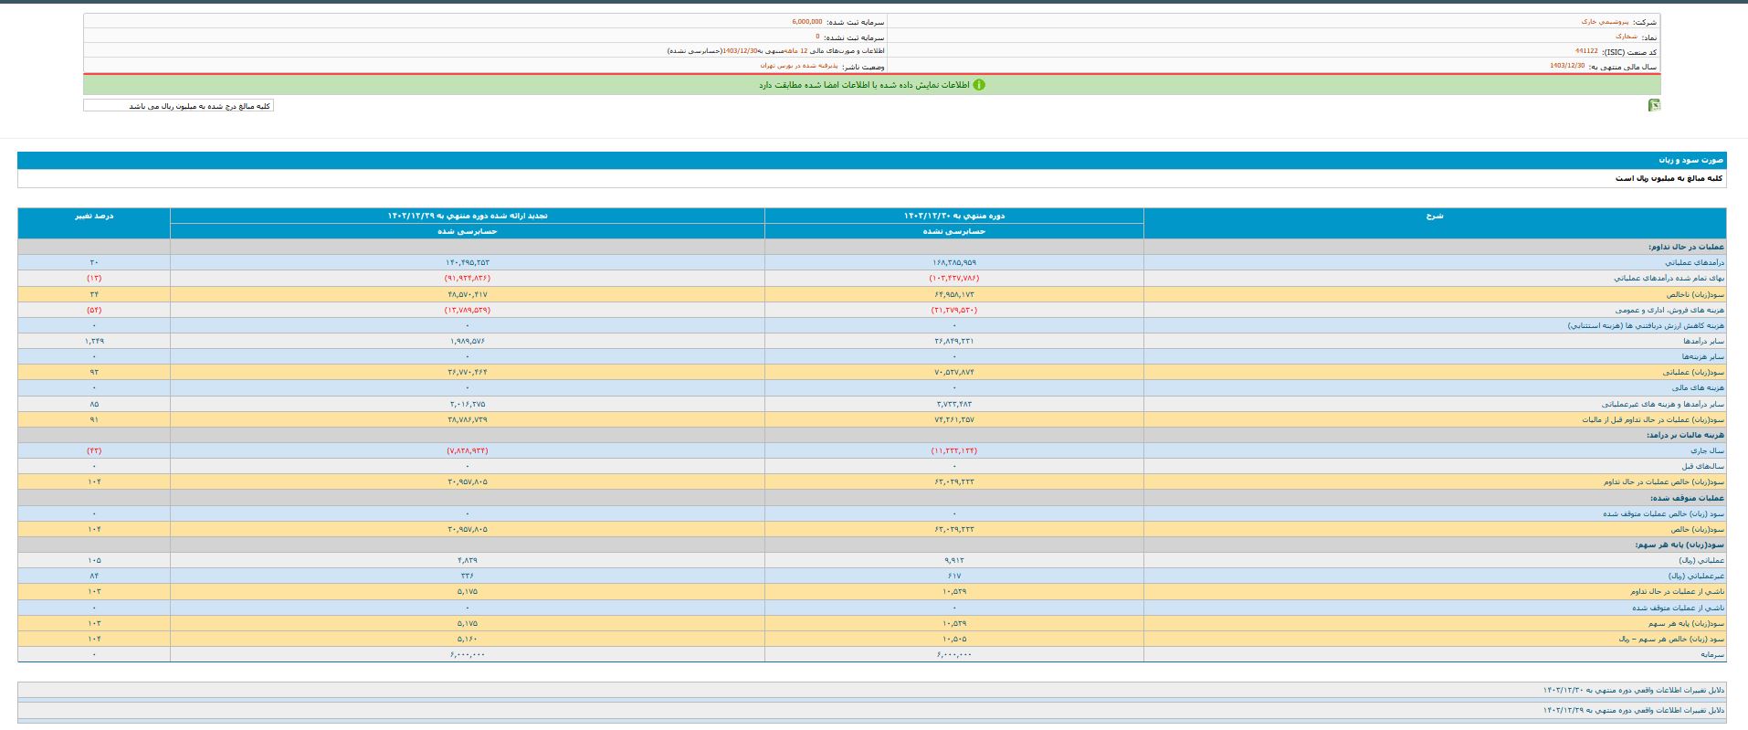Click the حسابرسی شده sub-header in the table

pyautogui.click(x=468, y=231)
